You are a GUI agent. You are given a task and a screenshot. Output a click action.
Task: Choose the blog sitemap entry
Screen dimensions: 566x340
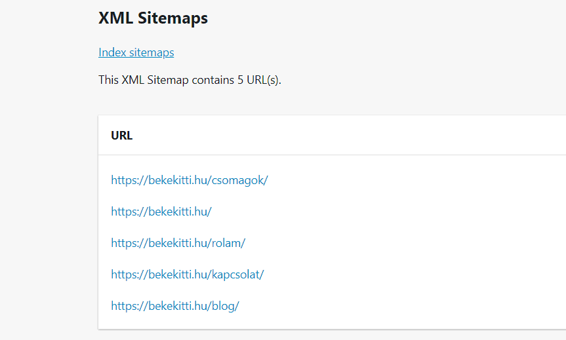(x=175, y=306)
